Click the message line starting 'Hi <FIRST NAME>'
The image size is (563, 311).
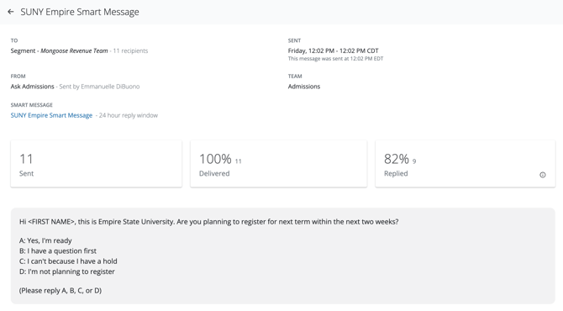pos(208,222)
